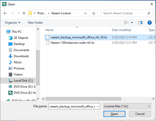Click the sidebar vertical scrollbar thumb
This screenshot has width=156, height=121.
pos(38,68)
